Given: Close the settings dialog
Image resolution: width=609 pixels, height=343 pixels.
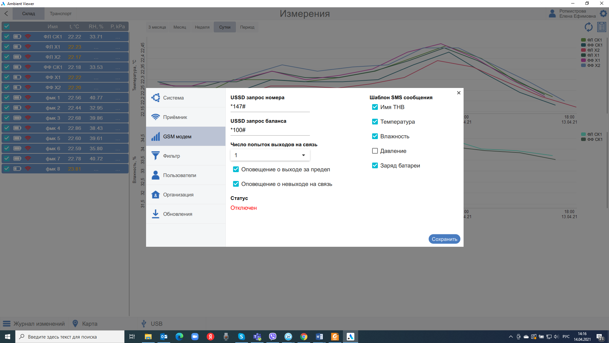Looking at the screenshot, I should click(x=458, y=93).
